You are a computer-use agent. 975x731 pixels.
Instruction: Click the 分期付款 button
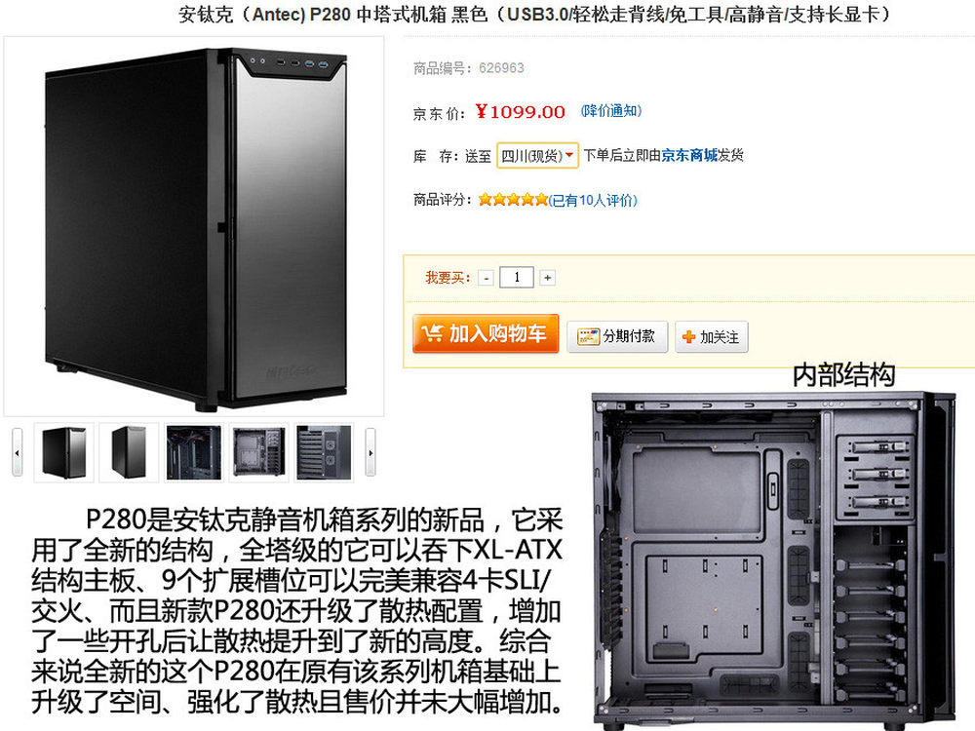pyautogui.click(x=617, y=337)
